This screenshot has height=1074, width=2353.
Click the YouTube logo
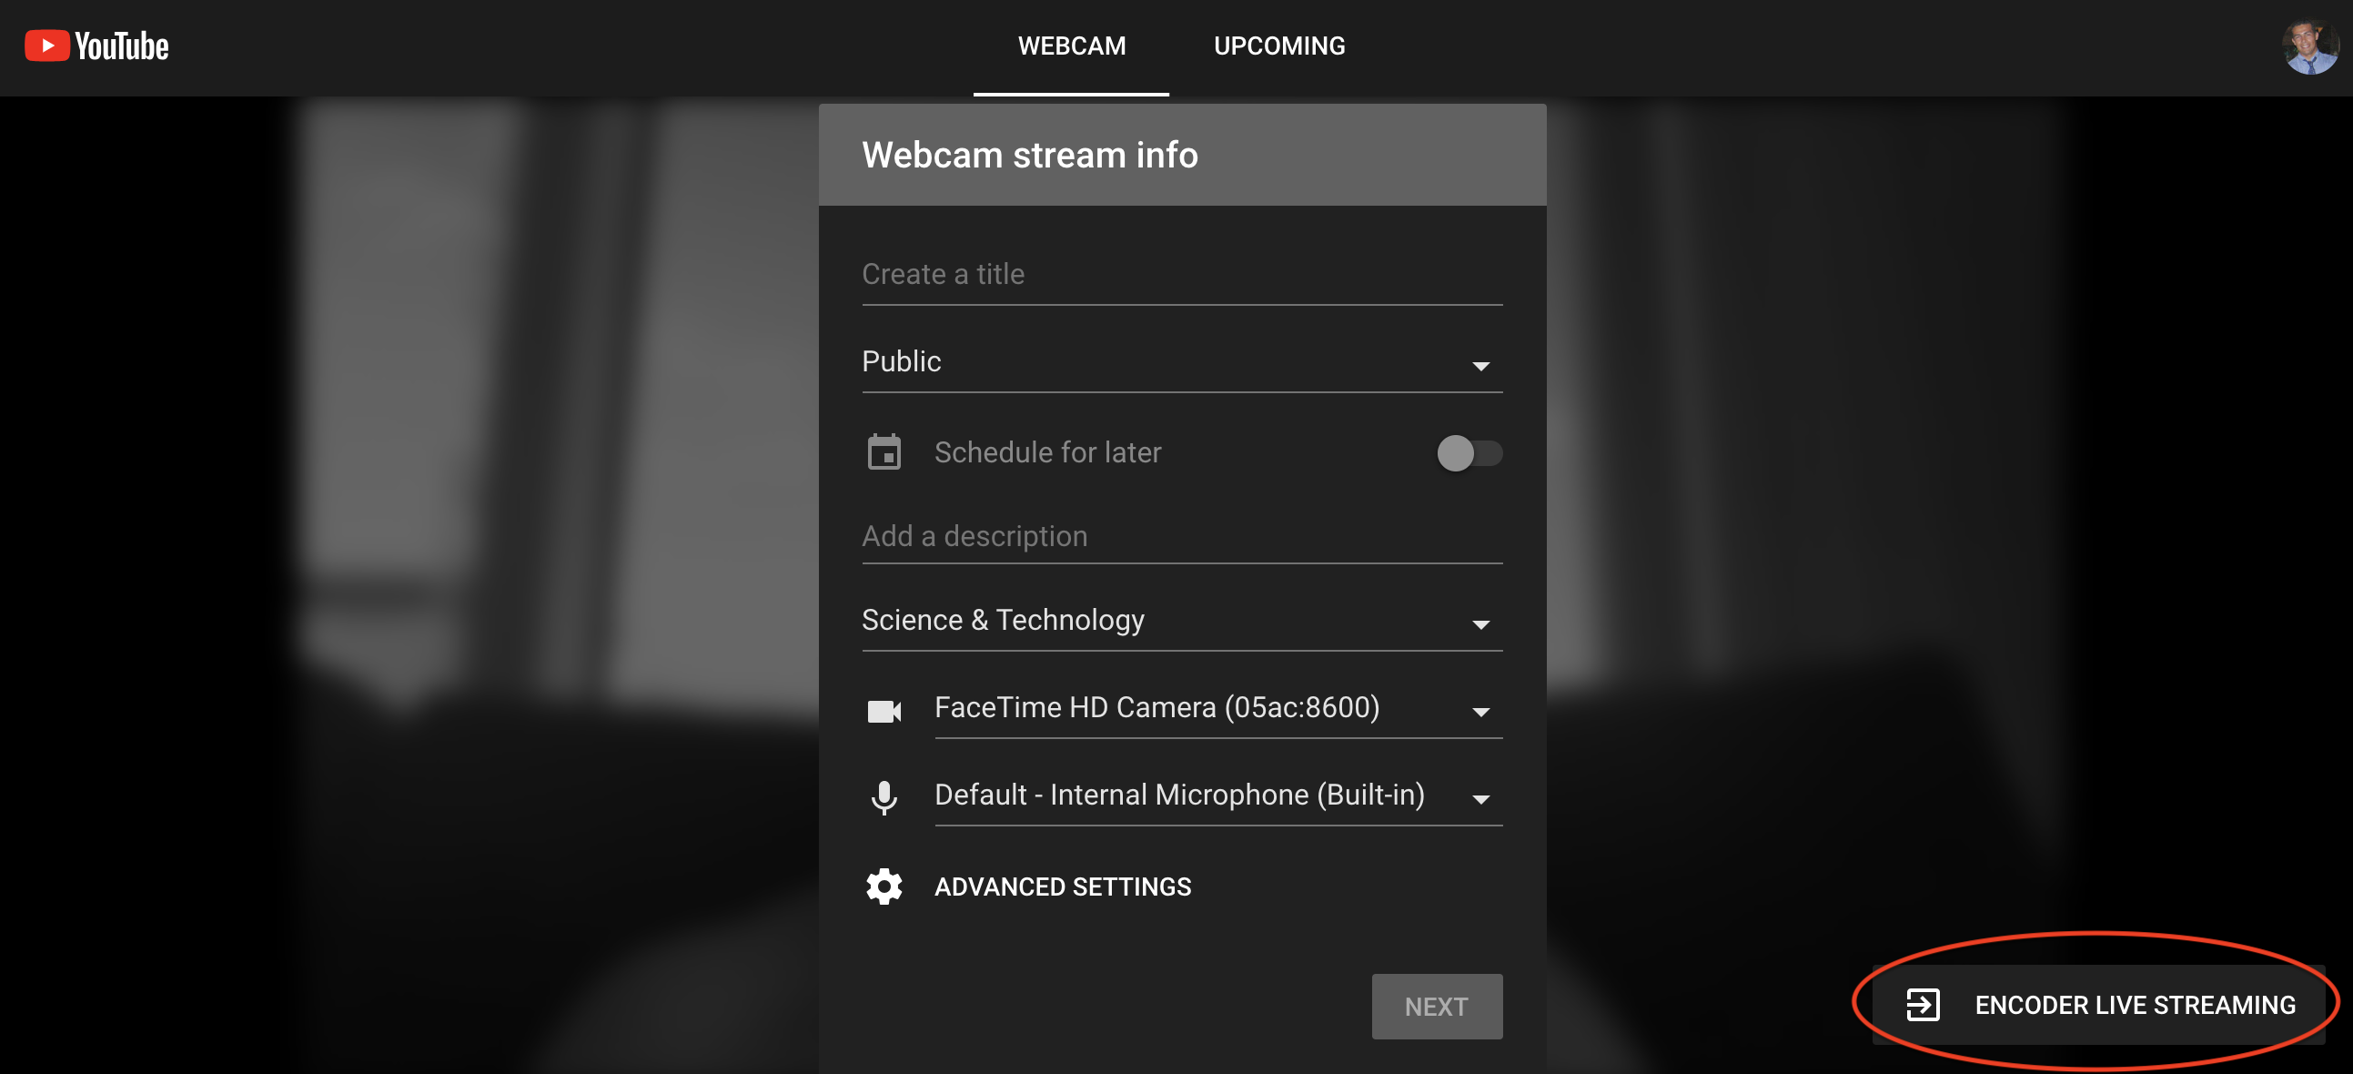point(96,46)
